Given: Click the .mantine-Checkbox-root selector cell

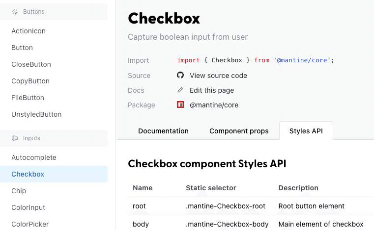Looking at the screenshot, I should tap(226, 206).
